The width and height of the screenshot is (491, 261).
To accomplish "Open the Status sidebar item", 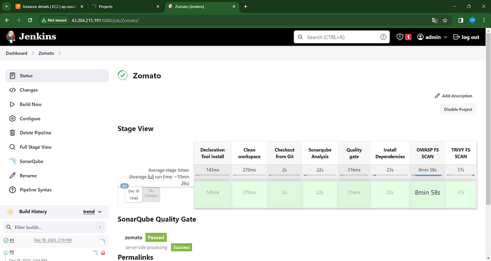I will pyautogui.click(x=57, y=76).
